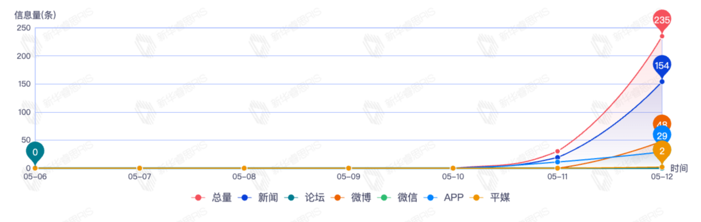This screenshot has height=222, width=701.
Task: Click the red 总量 point at 05-11
Action: (557, 151)
